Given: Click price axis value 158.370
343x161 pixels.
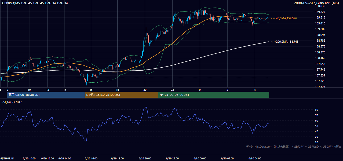Looking at the screenshot, I should tap(320, 52).
